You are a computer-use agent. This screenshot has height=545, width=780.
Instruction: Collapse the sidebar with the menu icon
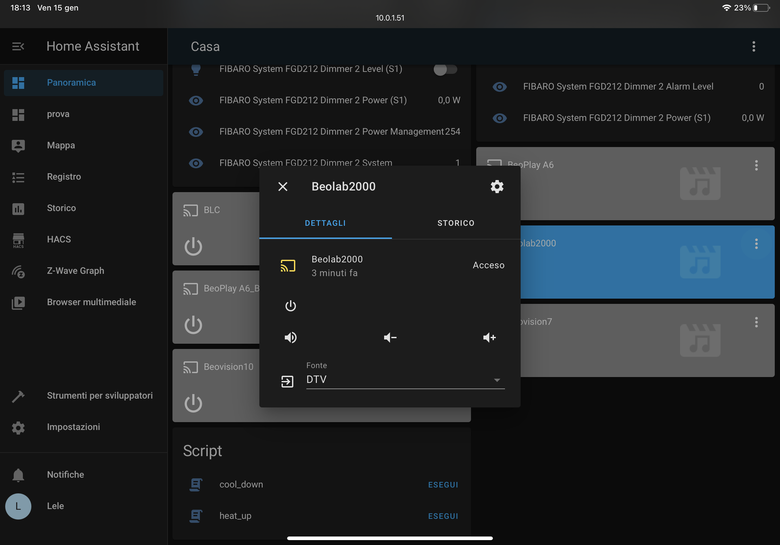[18, 46]
